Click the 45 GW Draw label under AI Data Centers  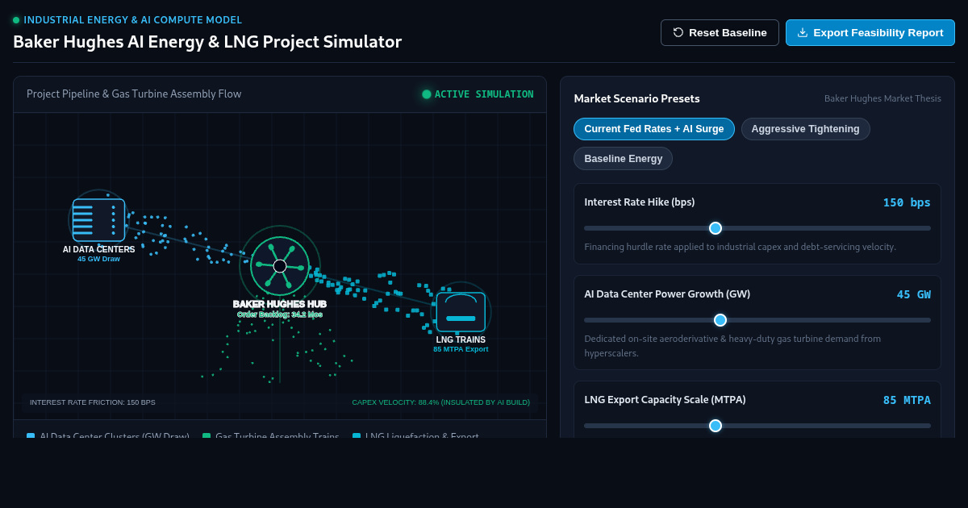pos(98,259)
